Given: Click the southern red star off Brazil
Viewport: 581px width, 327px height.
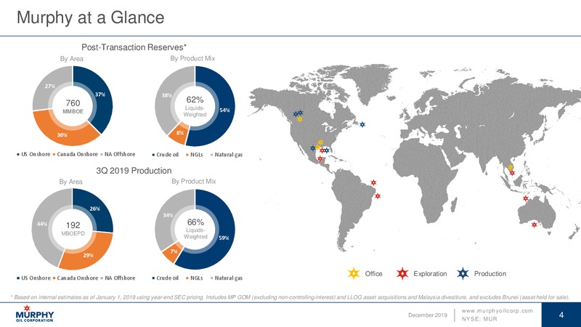Looking at the screenshot, I should (378, 196).
